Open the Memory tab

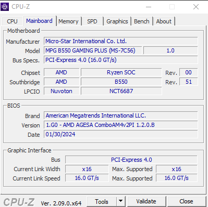(x=68, y=21)
